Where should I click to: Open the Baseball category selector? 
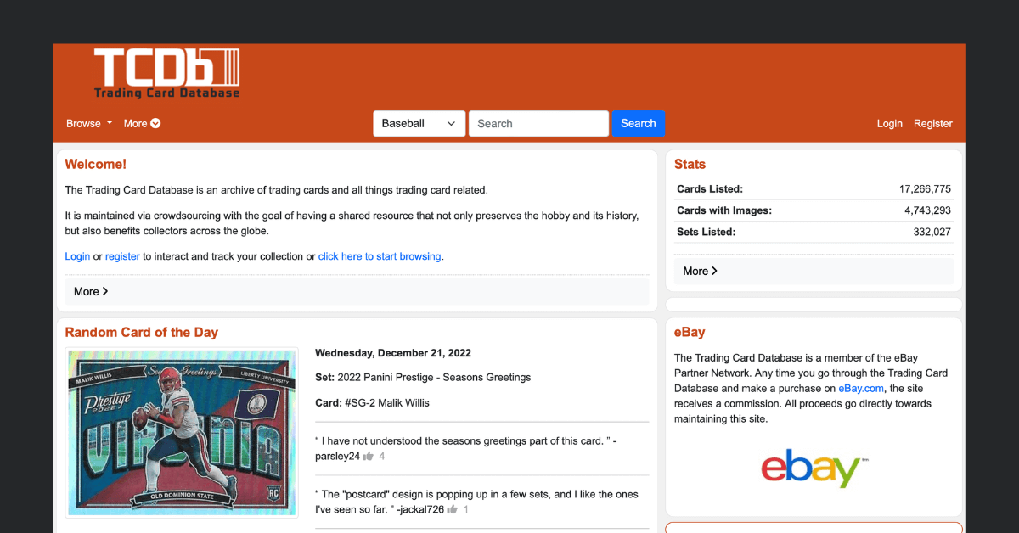(x=419, y=123)
